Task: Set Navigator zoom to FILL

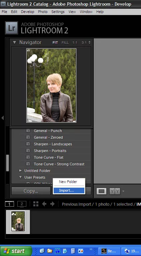Action: (x=65, y=42)
